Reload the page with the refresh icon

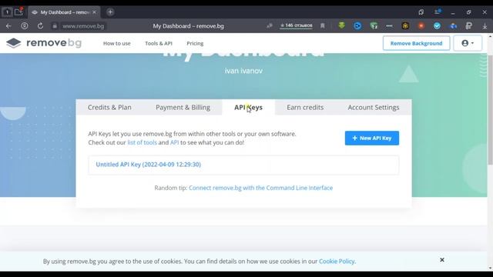click(x=40, y=26)
